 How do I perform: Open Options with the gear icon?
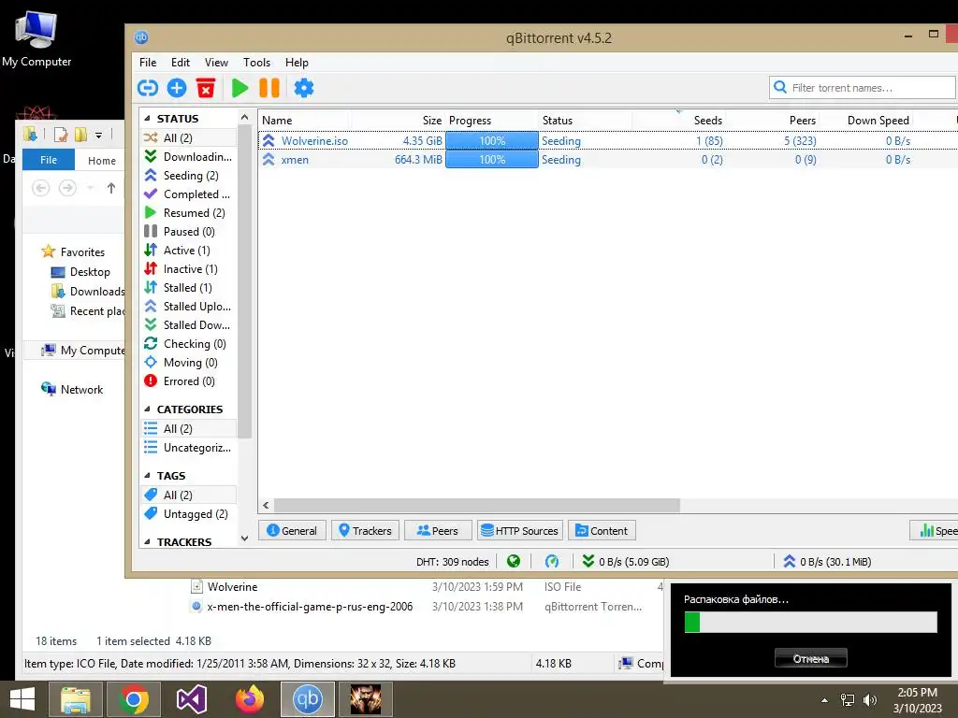click(304, 88)
